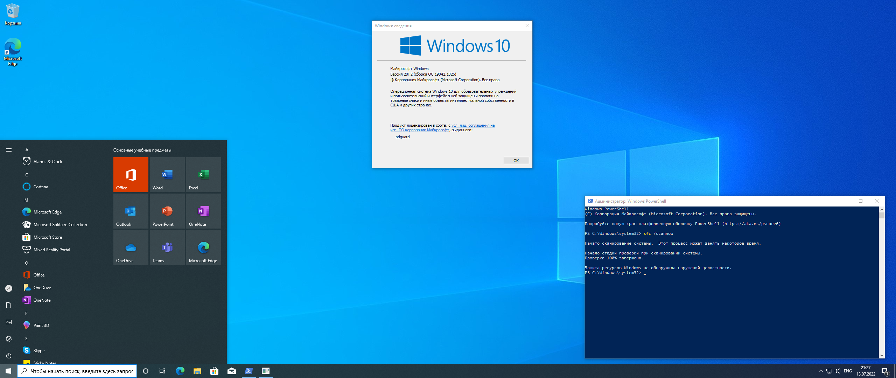Screen dimensions: 896x378
Task: Launch the Excel tile
Action: (x=203, y=174)
